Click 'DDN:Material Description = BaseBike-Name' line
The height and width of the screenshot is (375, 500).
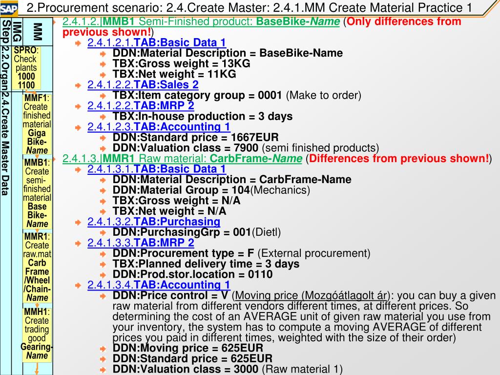[228, 53]
